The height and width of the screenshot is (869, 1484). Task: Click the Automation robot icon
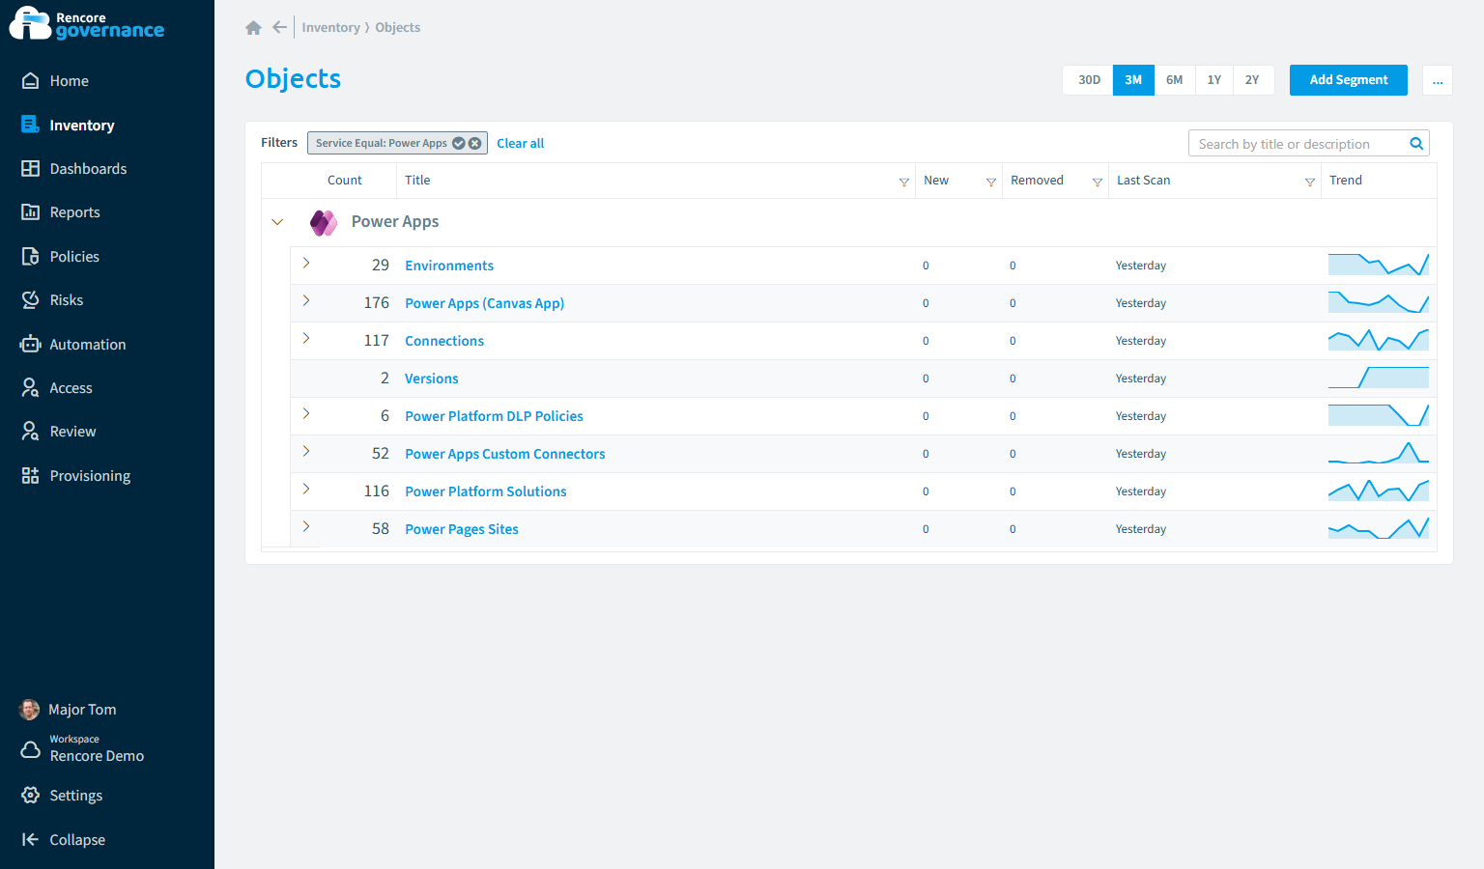click(x=30, y=344)
